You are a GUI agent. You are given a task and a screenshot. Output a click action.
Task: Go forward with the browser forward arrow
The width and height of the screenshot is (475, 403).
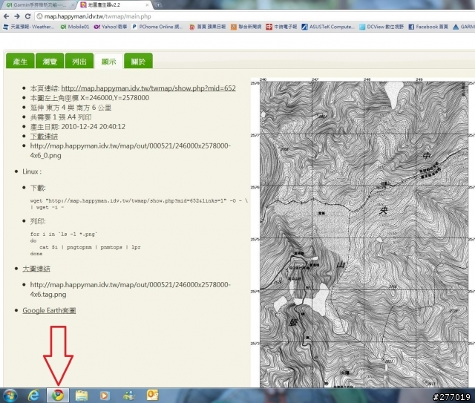point(17,16)
